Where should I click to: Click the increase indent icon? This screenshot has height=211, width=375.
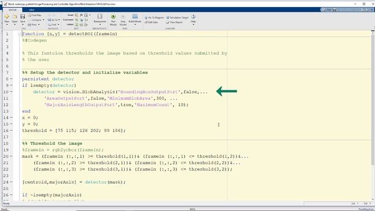coord(81,25)
